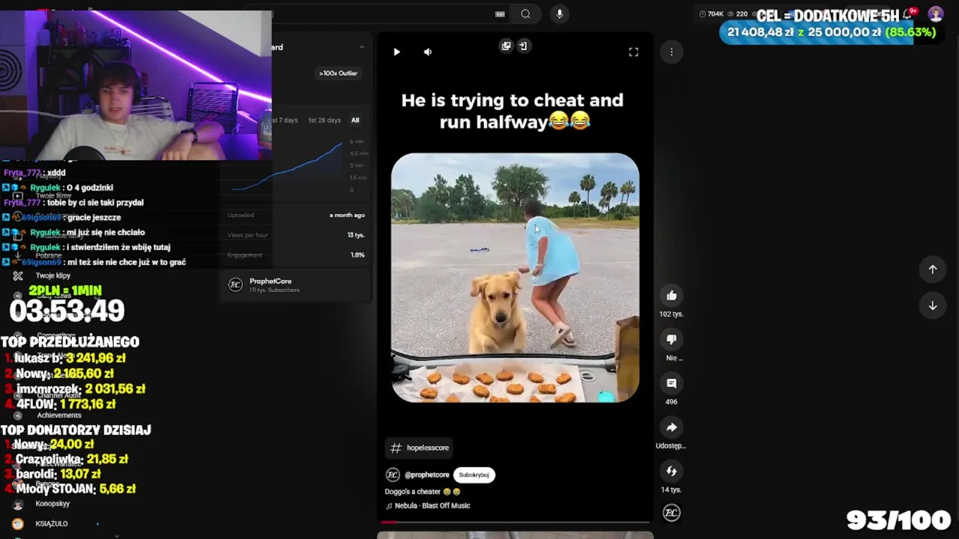Seek on the Shorts progress bar
959x539 pixels.
click(x=515, y=522)
